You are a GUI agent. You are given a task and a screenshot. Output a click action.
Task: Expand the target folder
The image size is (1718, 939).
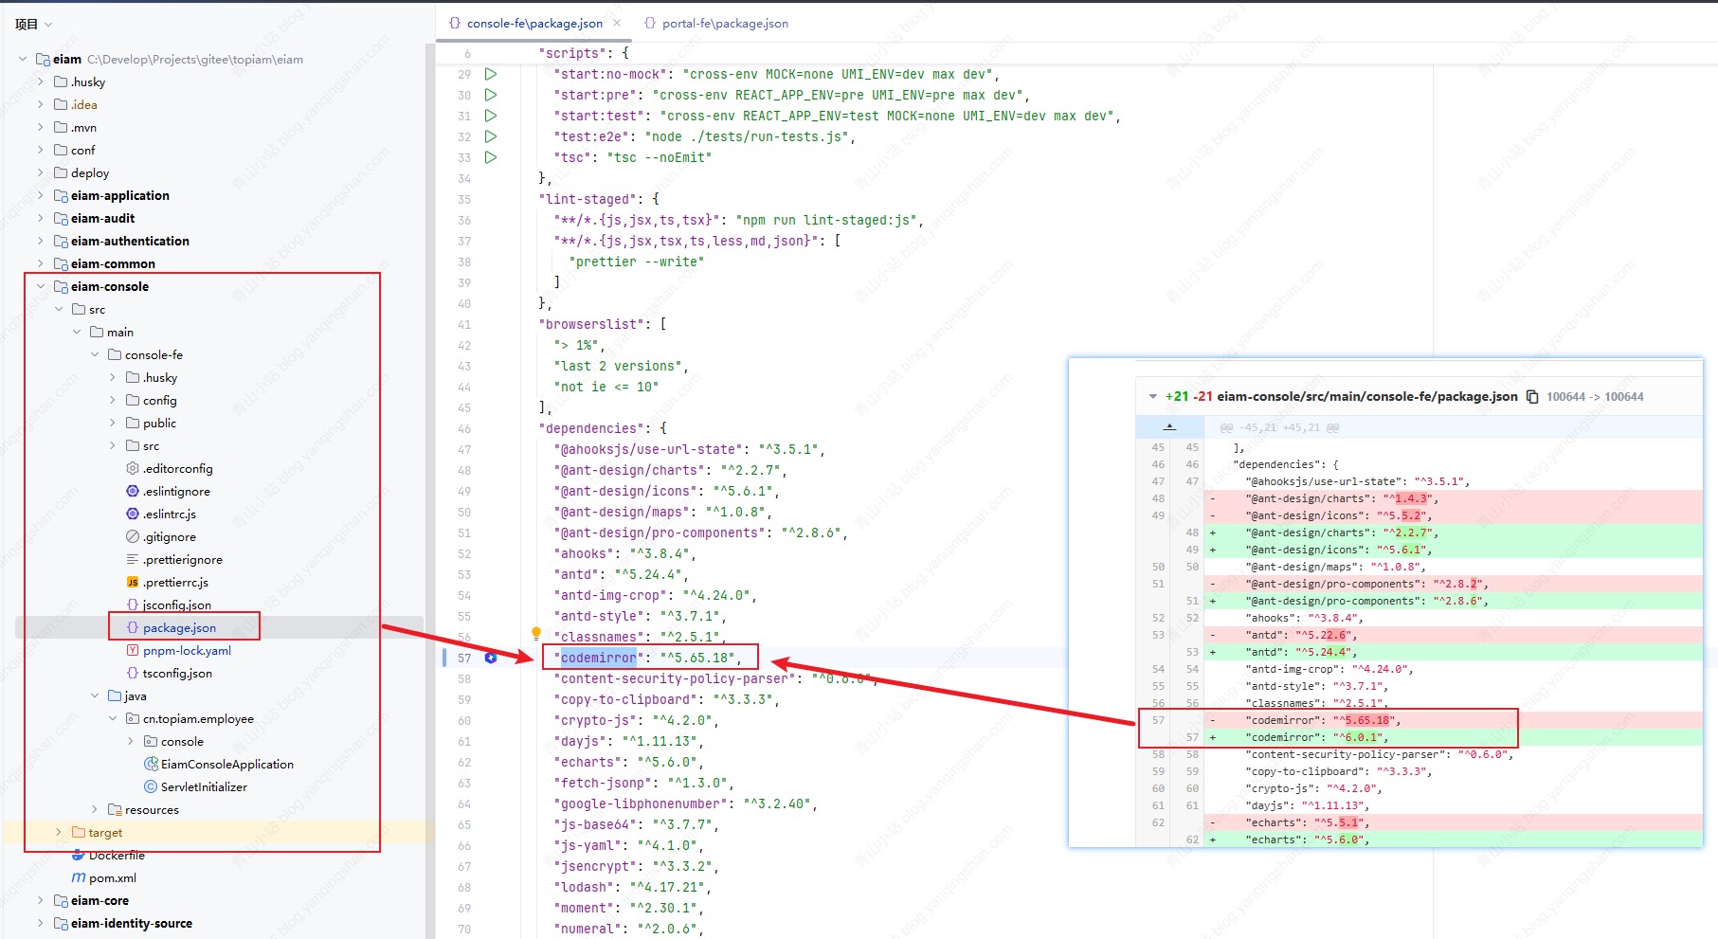click(x=59, y=832)
